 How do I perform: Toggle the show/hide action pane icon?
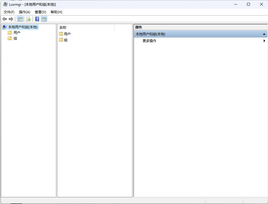[44, 19]
